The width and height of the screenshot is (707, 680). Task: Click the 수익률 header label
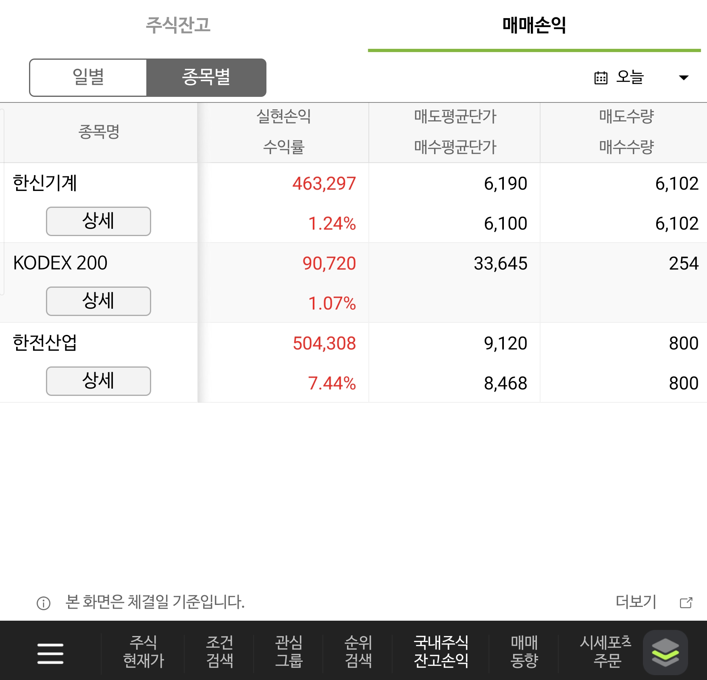284,147
